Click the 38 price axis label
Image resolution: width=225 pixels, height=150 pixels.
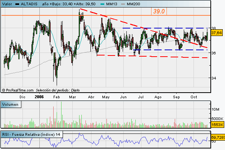click(213, 28)
